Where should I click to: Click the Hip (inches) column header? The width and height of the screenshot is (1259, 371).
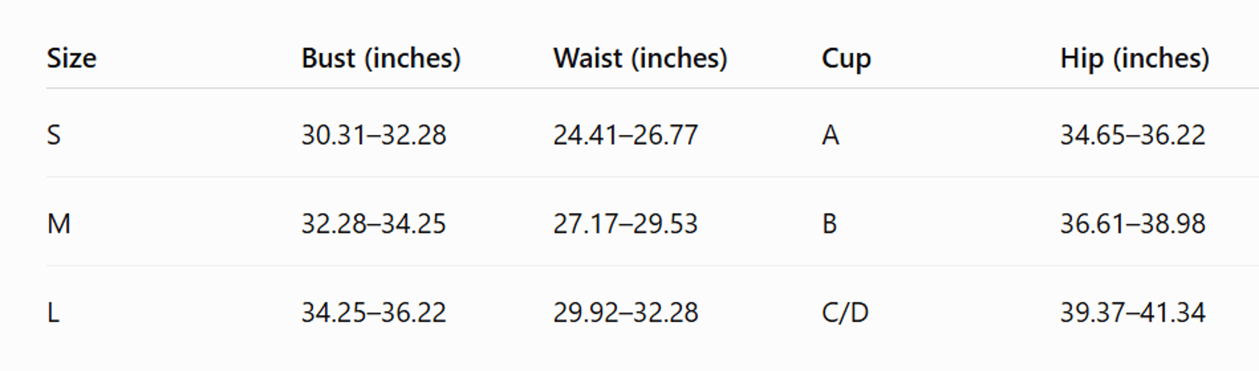[x=1134, y=59]
